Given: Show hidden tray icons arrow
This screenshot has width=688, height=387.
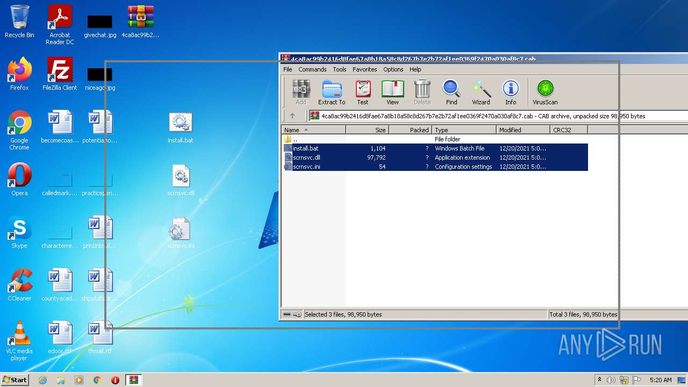Looking at the screenshot, I should [600, 380].
